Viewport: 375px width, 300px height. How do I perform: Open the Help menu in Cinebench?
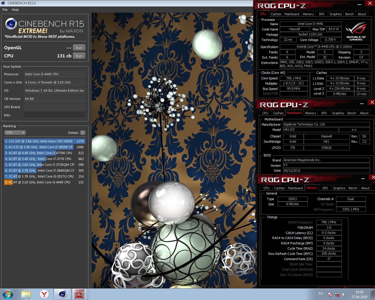(x=15, y=10)
